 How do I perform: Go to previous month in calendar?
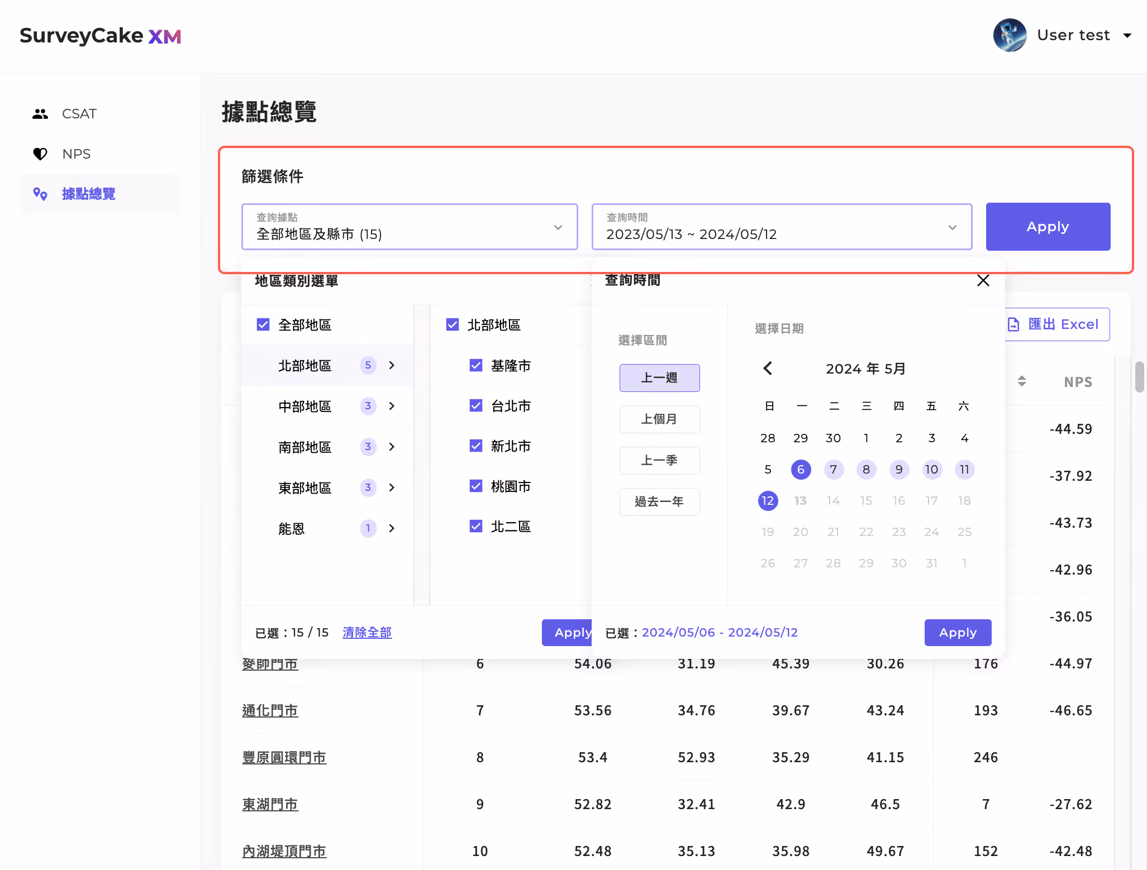768,369
